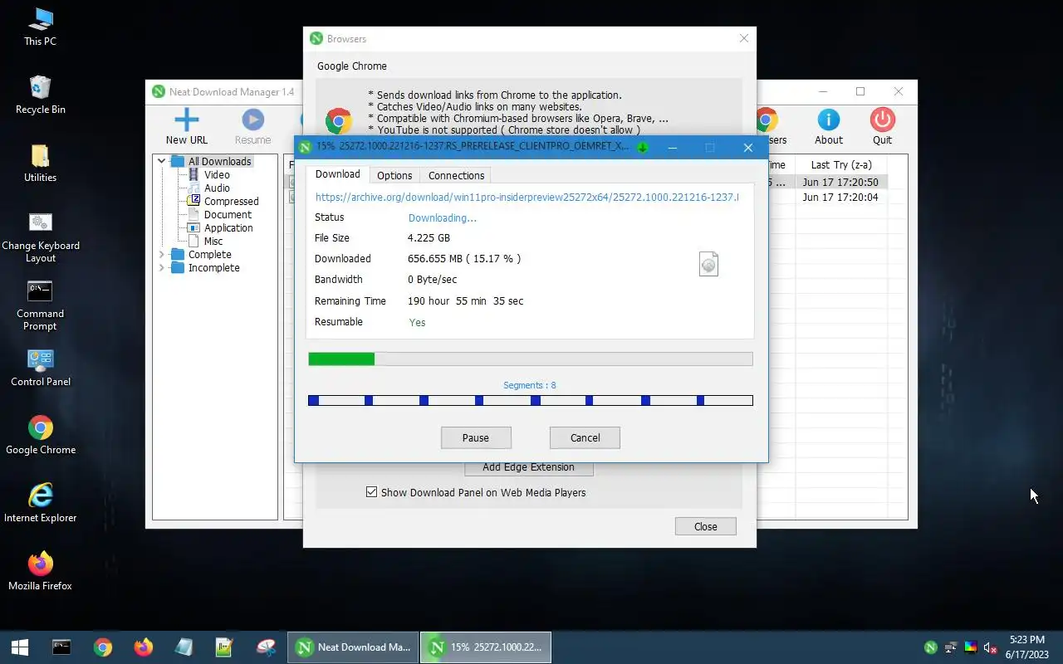Click the green arrow icon in download title bar
Image resolution: width=1063 pixels, height=664 pixels.
[x=642, y=148]
